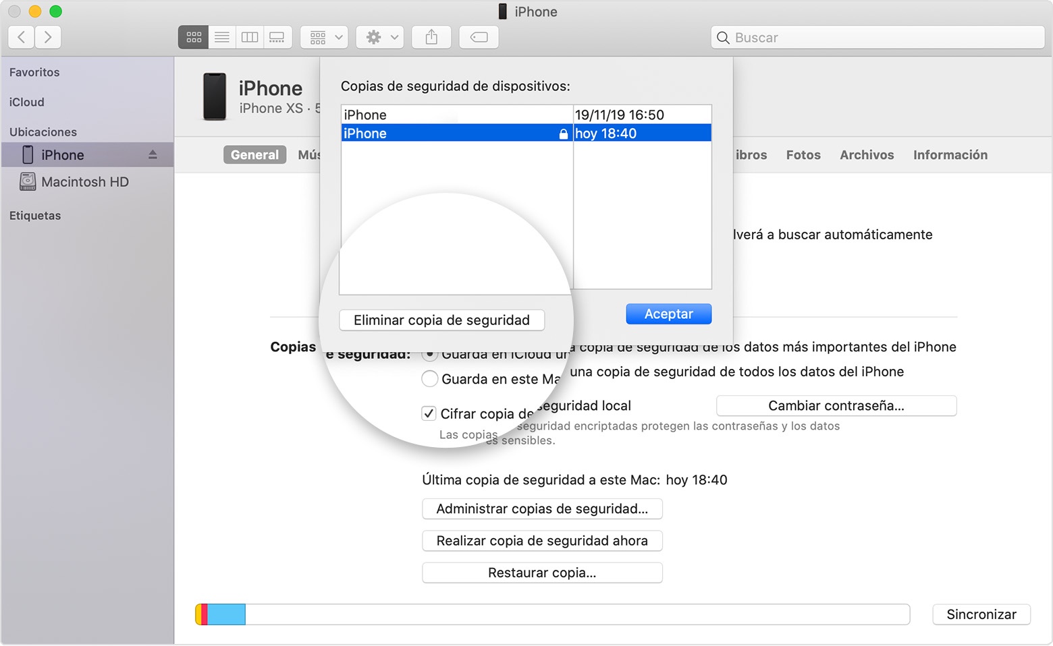Go forward with the right chevron button
This screenshot has height=646, width=1053.
click(48, 37)
